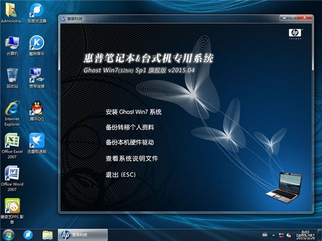Close the 惠普科技 window
Screen dimensions: 322x241
click(305, 18)
